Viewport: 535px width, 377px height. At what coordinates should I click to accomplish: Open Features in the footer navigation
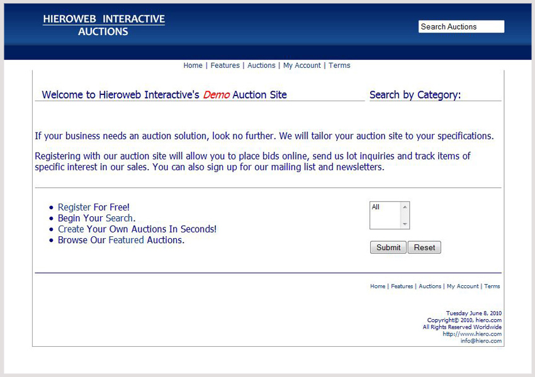click(x=402, y=287)
